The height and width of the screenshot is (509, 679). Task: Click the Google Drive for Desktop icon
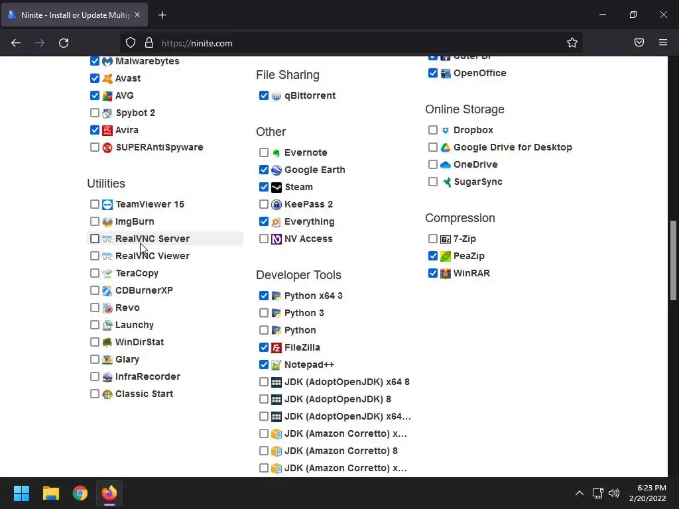[x=445, y=148]
